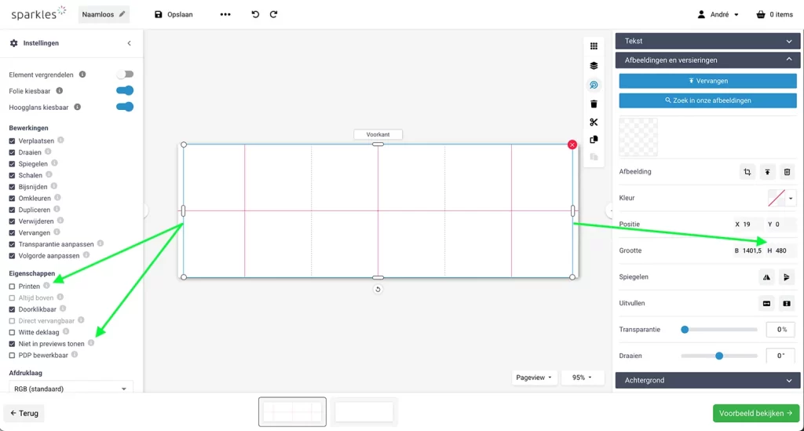Expand the Achtergrond panel

coord(707,380)
